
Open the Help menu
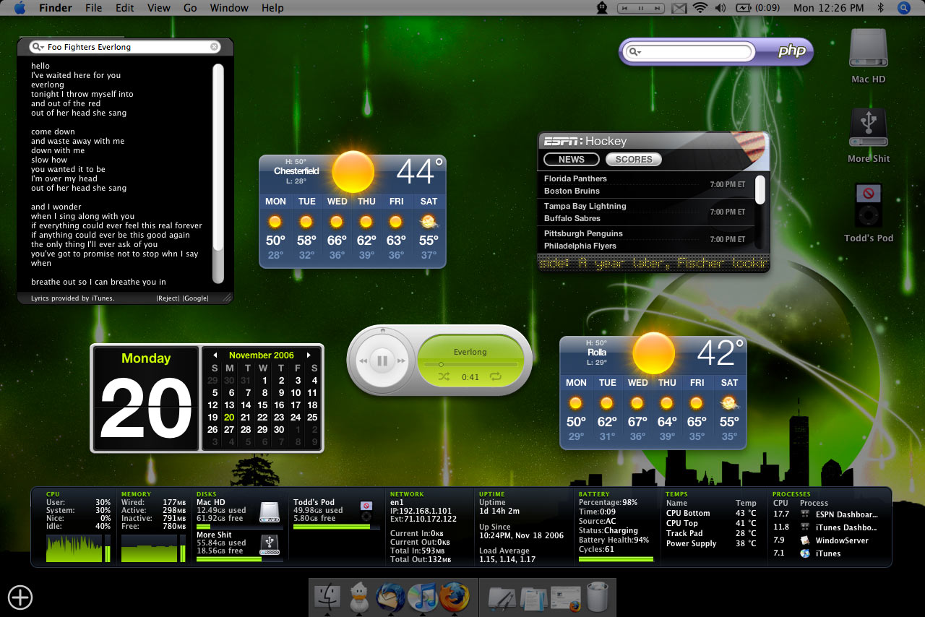272,8
